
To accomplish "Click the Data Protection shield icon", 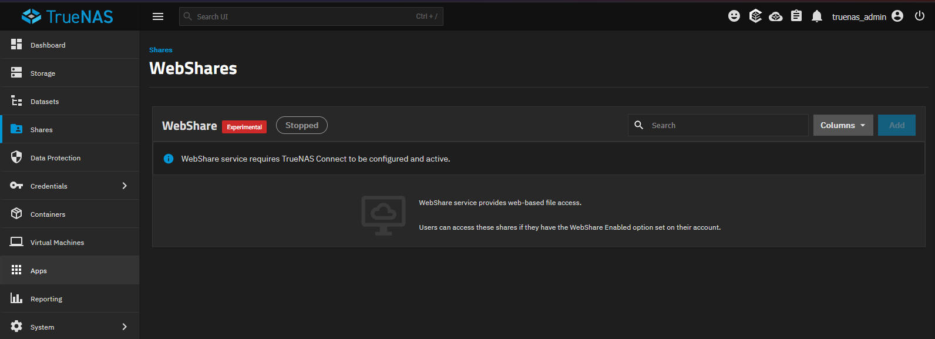I will (16, 157).
